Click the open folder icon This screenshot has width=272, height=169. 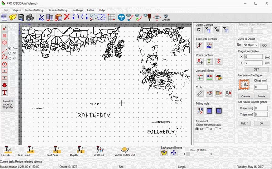[x=13, y=17]
